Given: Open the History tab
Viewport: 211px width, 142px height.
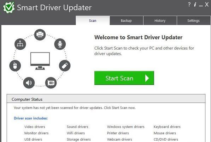Looking at the screenshot, I should click(x=160, y=20).
